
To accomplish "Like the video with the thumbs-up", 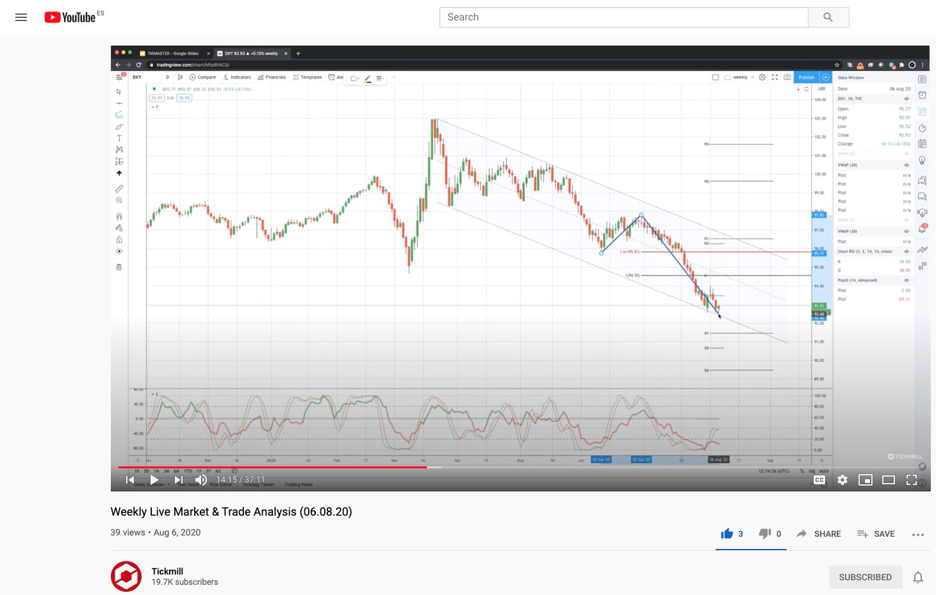I will tap(727, 534).
